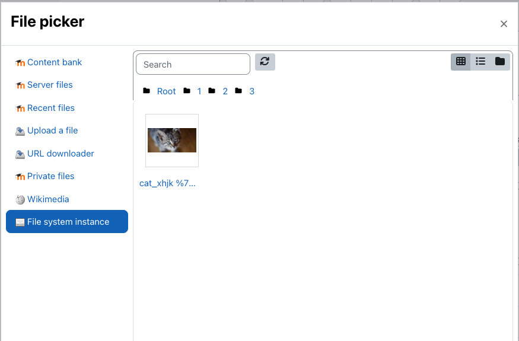Navigate to Root in breadcrumb

[166, 91]
